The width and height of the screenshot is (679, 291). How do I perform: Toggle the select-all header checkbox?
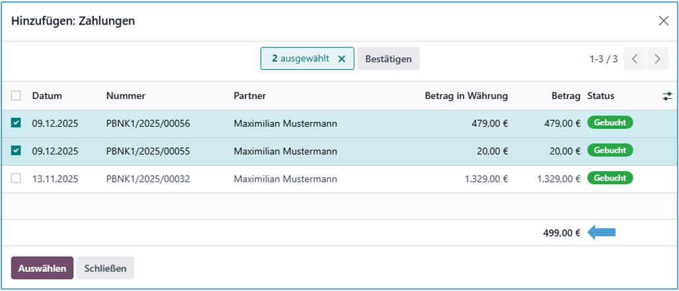(x=17, y=96)
